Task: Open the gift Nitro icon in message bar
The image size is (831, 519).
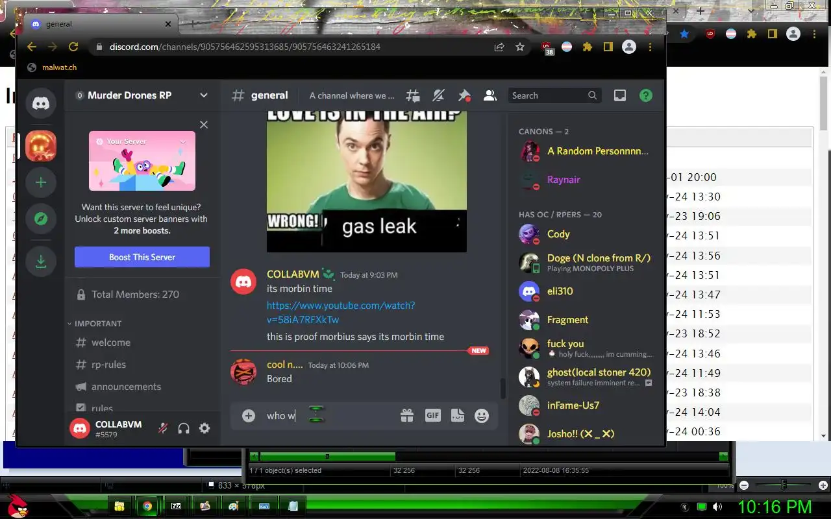Action: pyautogui.click(x=407, y=416)
